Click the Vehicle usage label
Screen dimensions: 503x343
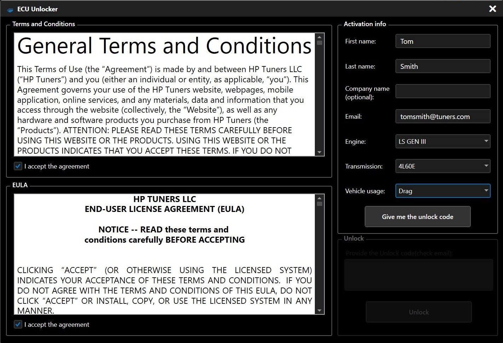coord(365,191)
